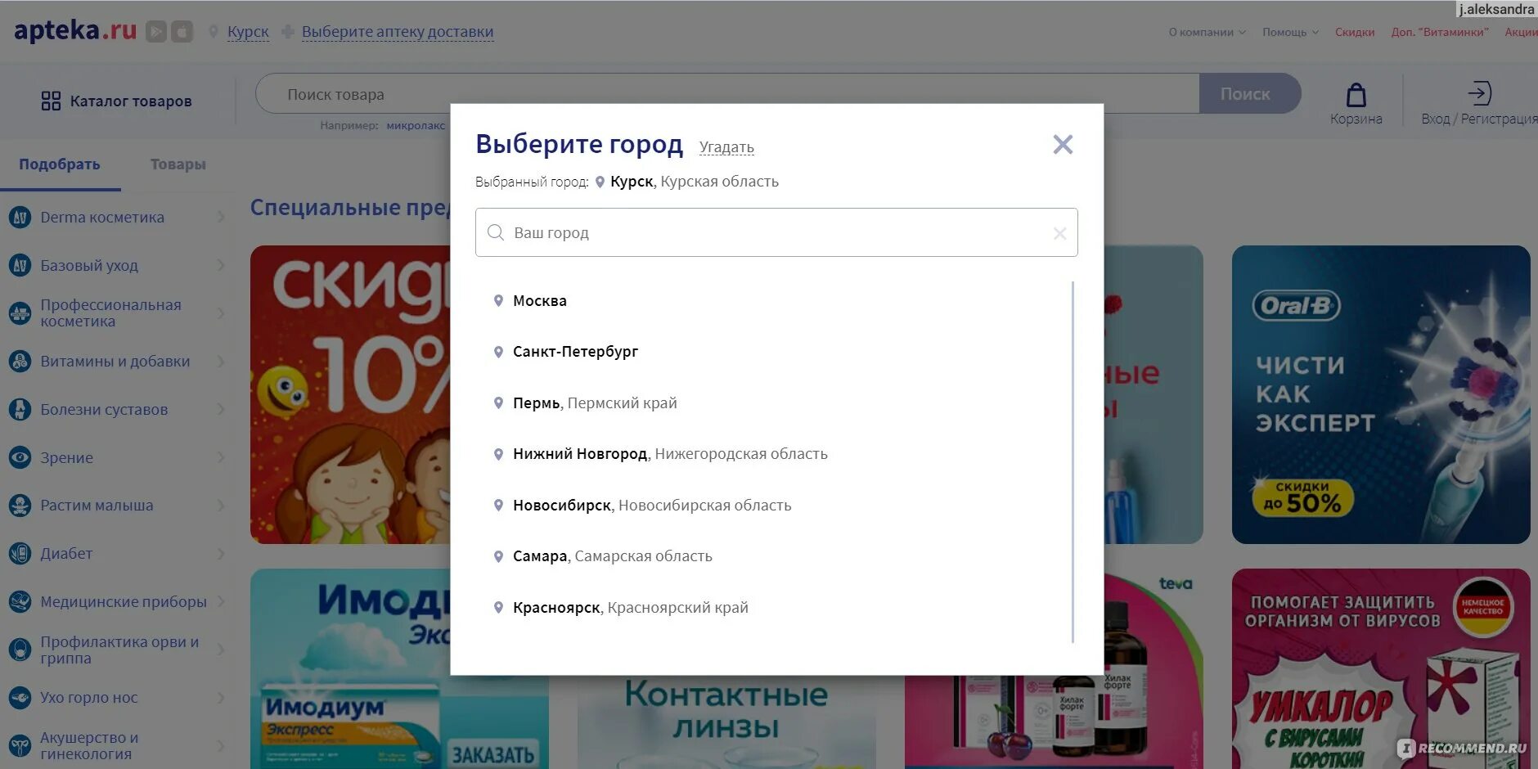This screenshot has height=769, width=1538.
Task: Click the pin icon beside Нижний Новгород
Action: click(x=498, y=454)
